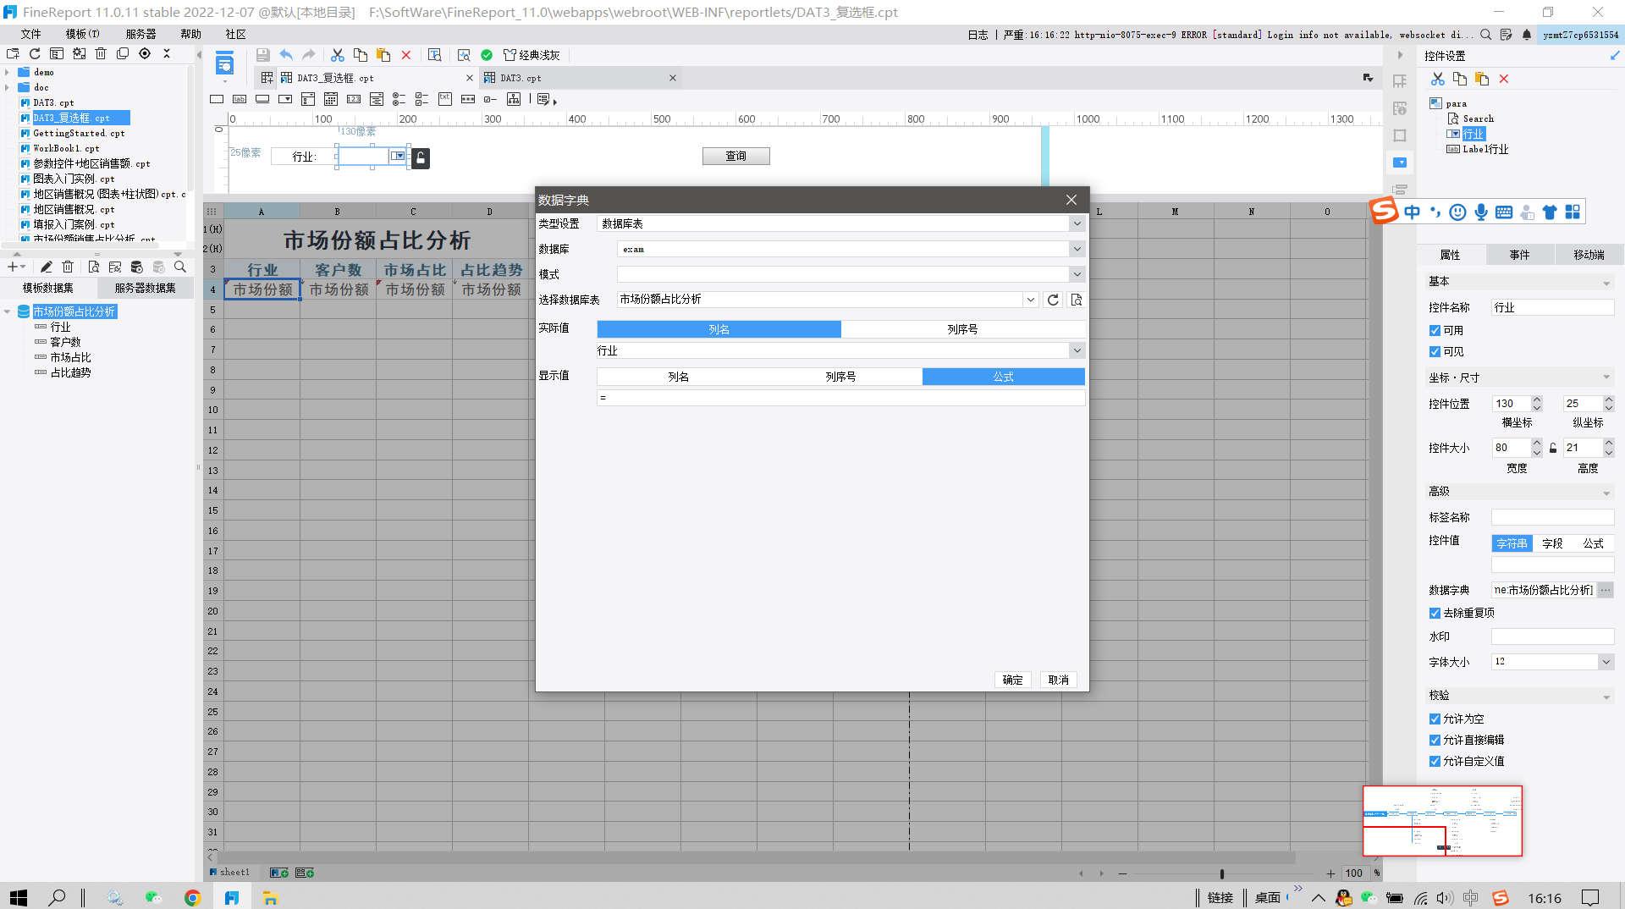The width and height of the screenshot is (1625, 909).
Task: Click the save icon in the toolbar
Action: click(263, 55)
